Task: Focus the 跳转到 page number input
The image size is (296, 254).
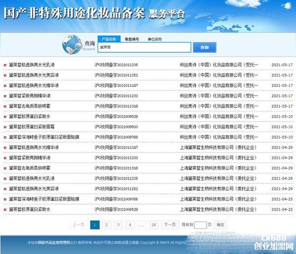Action: pyautogui.click(x=200, y=225)
